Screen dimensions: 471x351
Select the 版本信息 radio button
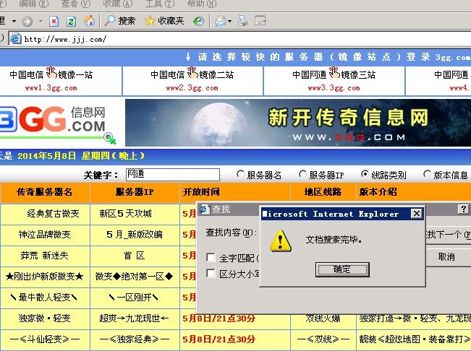(x=427, y=174)
